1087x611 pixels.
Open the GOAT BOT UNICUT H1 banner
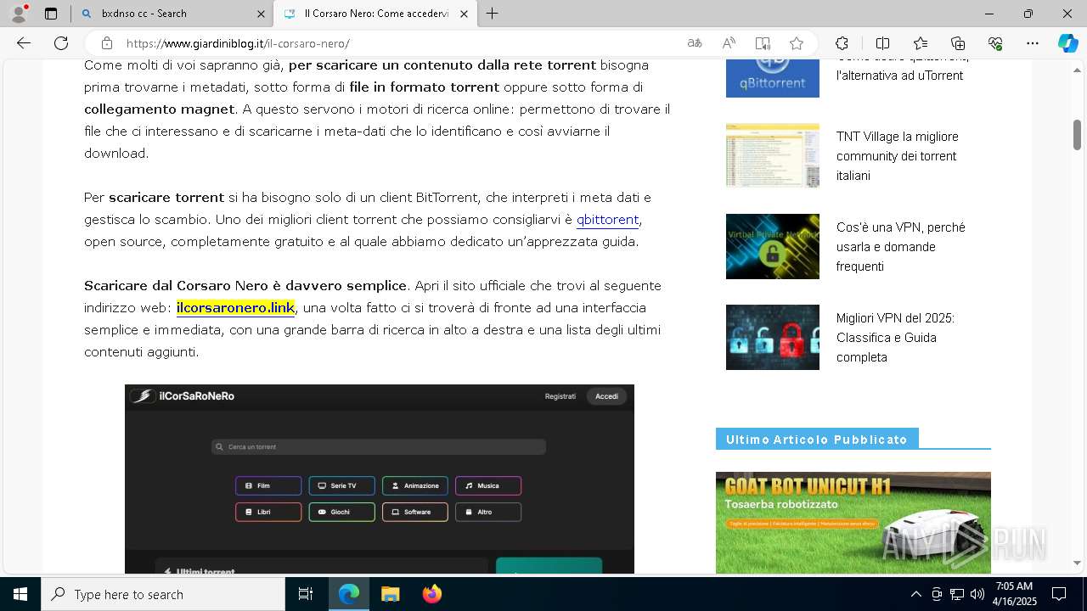point(853,523)
